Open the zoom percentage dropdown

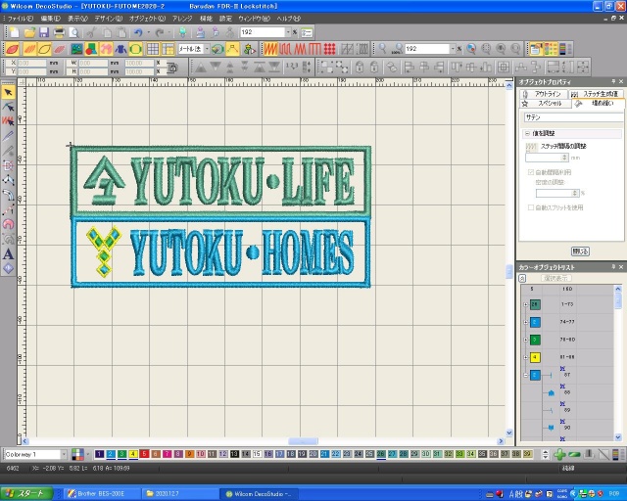453,49
